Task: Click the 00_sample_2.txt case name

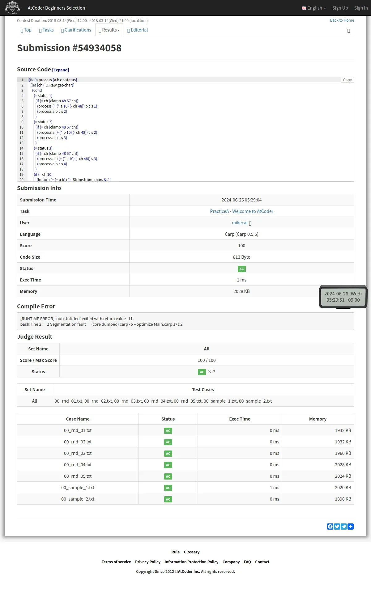Action: click(78, 499)
